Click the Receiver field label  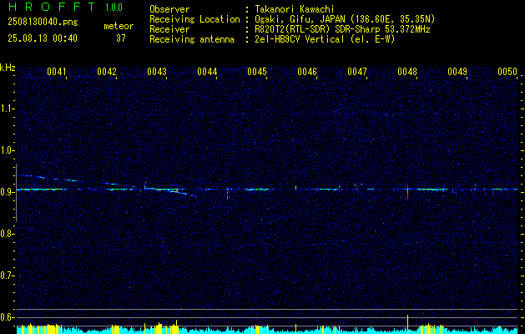tap(169, 29)
